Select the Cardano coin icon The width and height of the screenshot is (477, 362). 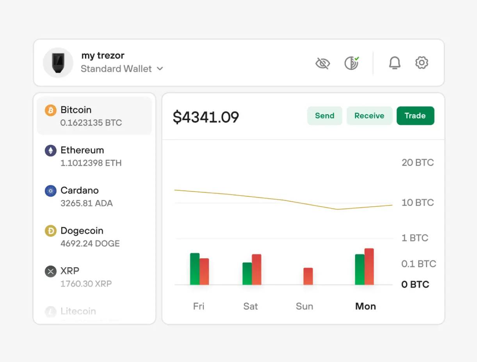tap(50, 191)
